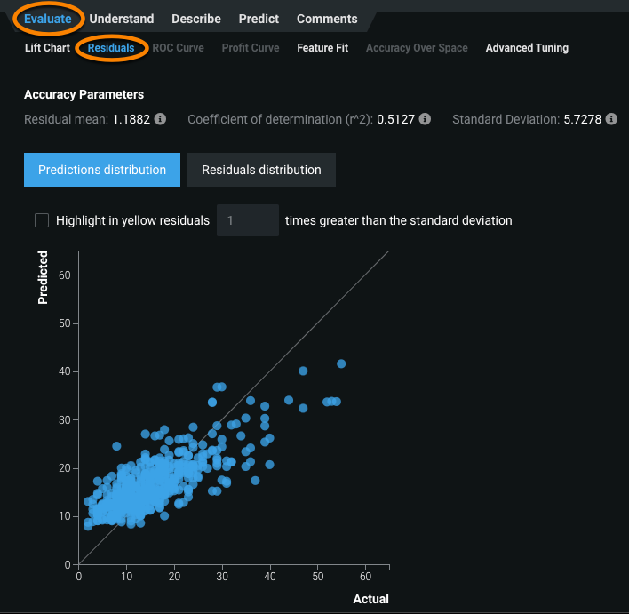The height and width of the screenshot is (614, 629).
Task: Enable highlight residuals in yellow checkbox
Action: tap(42, 220)
